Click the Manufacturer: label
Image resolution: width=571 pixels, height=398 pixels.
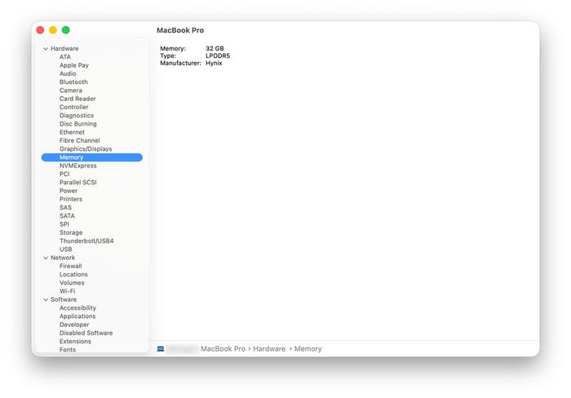[x=180, y=63]
